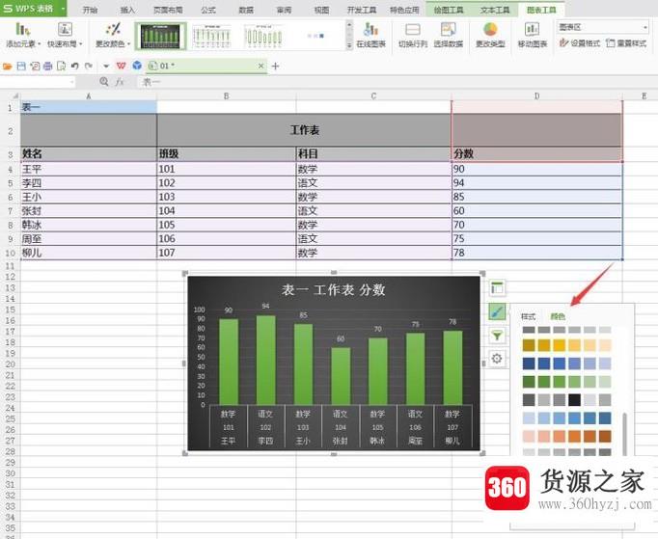Image resolution: width=658 pixels, height=539 pixels.
Task: Expand the chart area (图表区) element dropdown
Action: click(645, 28)
